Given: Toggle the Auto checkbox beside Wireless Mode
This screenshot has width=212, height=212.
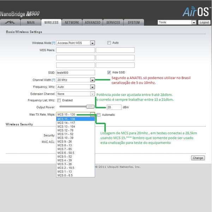Looking at the screenshot, I should (109, 43).
